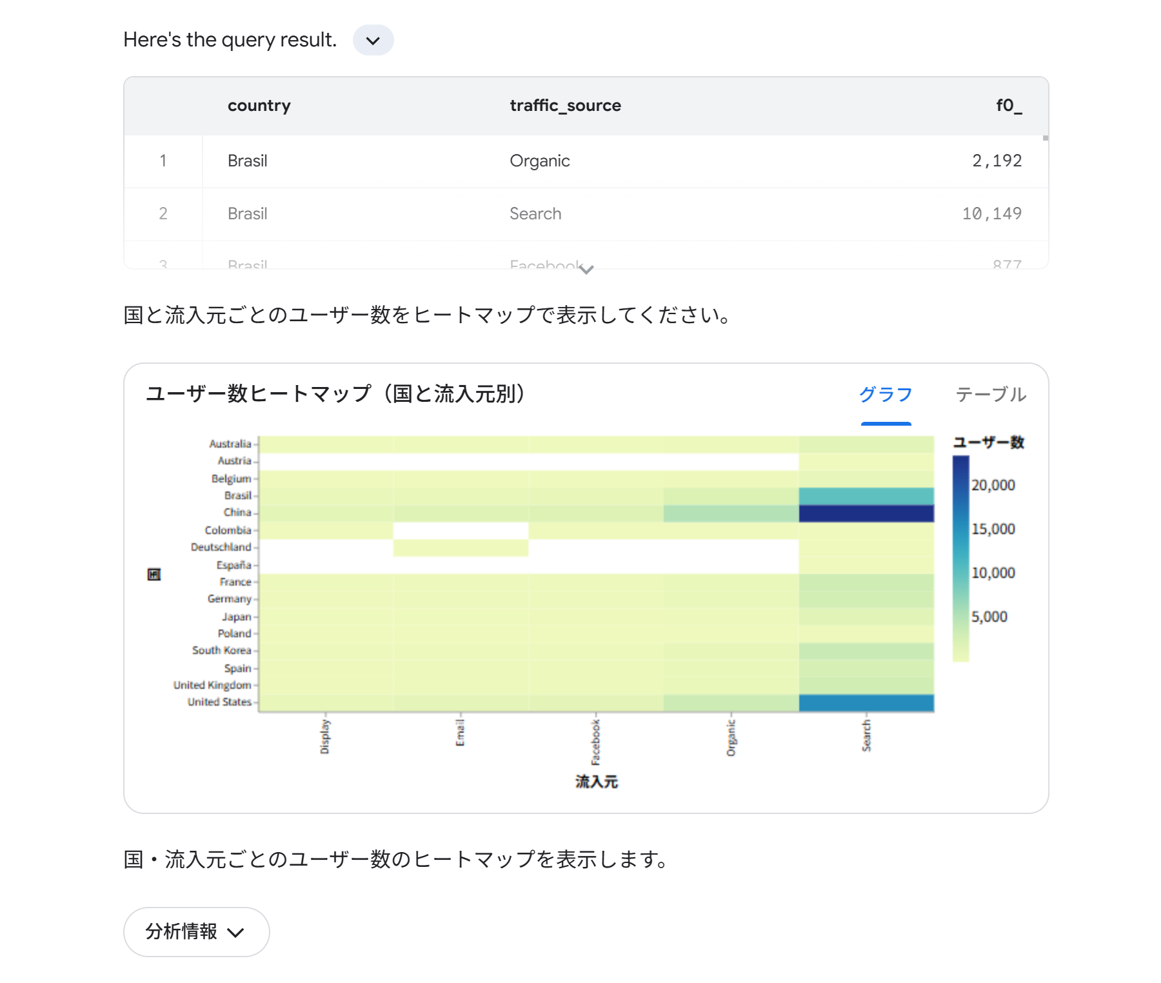
Task: Collapse the query result section chevron
Action: (x=373, y=40)
